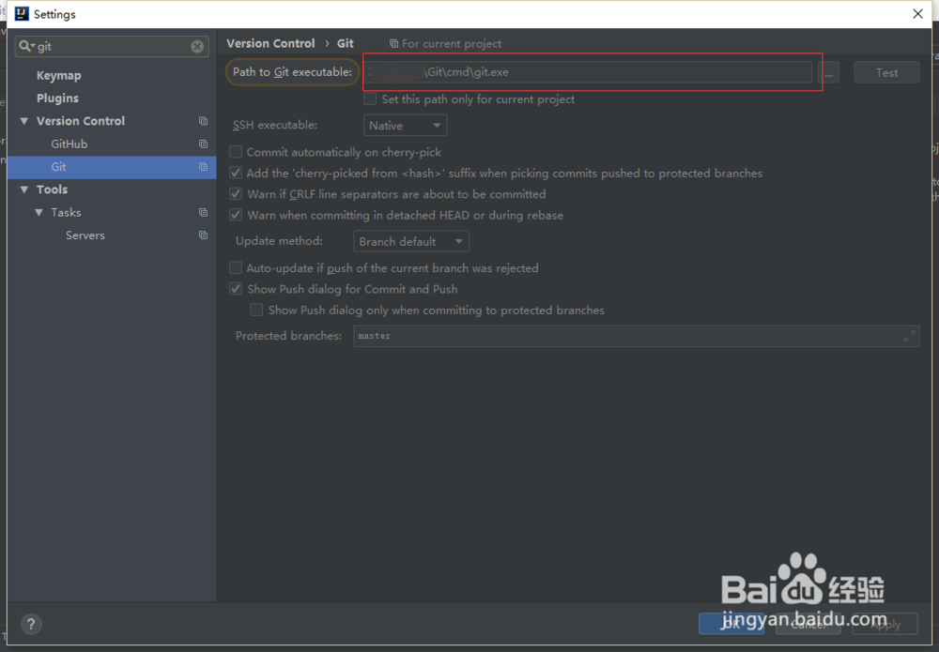Click the IntelliJ icon in the title bar
The width and height of the screenshot is (939, 652).
(x=22, y=14)
